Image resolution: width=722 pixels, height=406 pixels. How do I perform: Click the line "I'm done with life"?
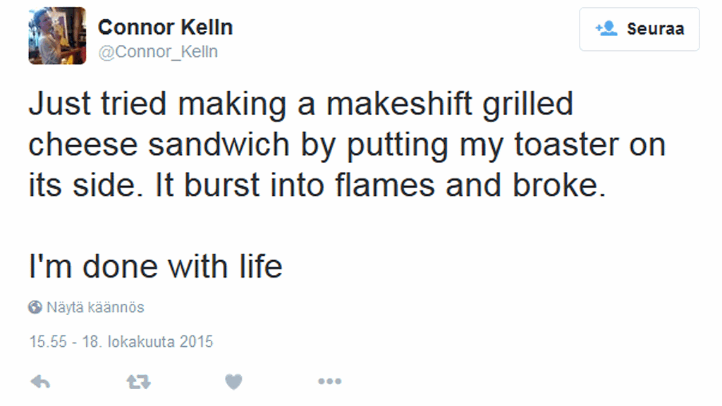pyautogui.click(x=155, y=266)
